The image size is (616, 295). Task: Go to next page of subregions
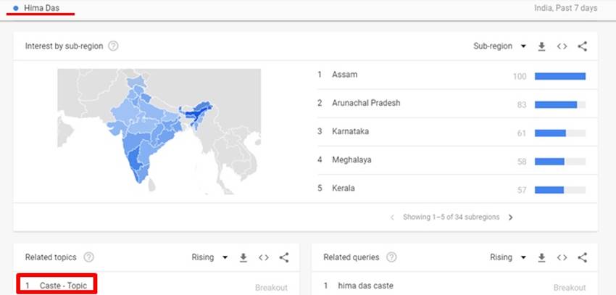click(510, 217)
